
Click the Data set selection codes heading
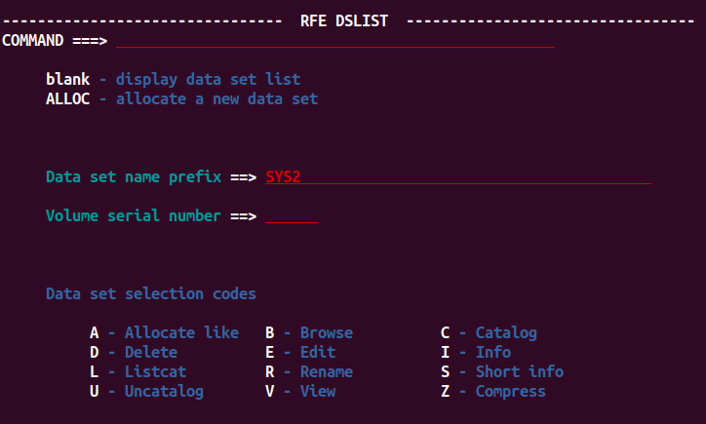point(151,294)
